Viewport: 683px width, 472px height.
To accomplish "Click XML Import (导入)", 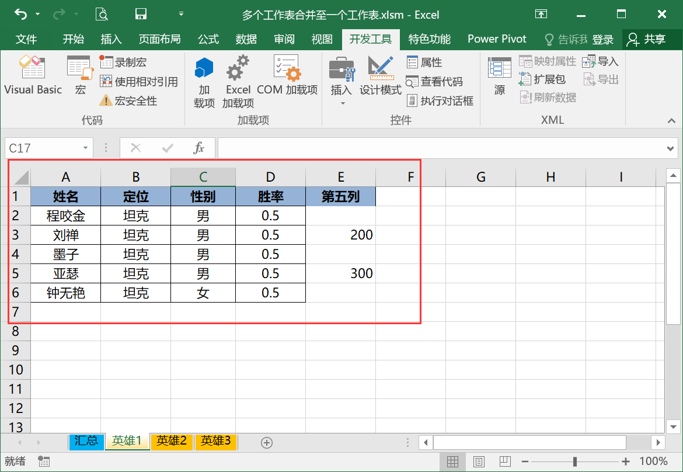I will tap(601, 61).
